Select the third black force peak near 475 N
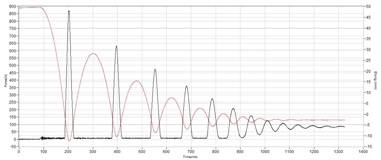 155,69
